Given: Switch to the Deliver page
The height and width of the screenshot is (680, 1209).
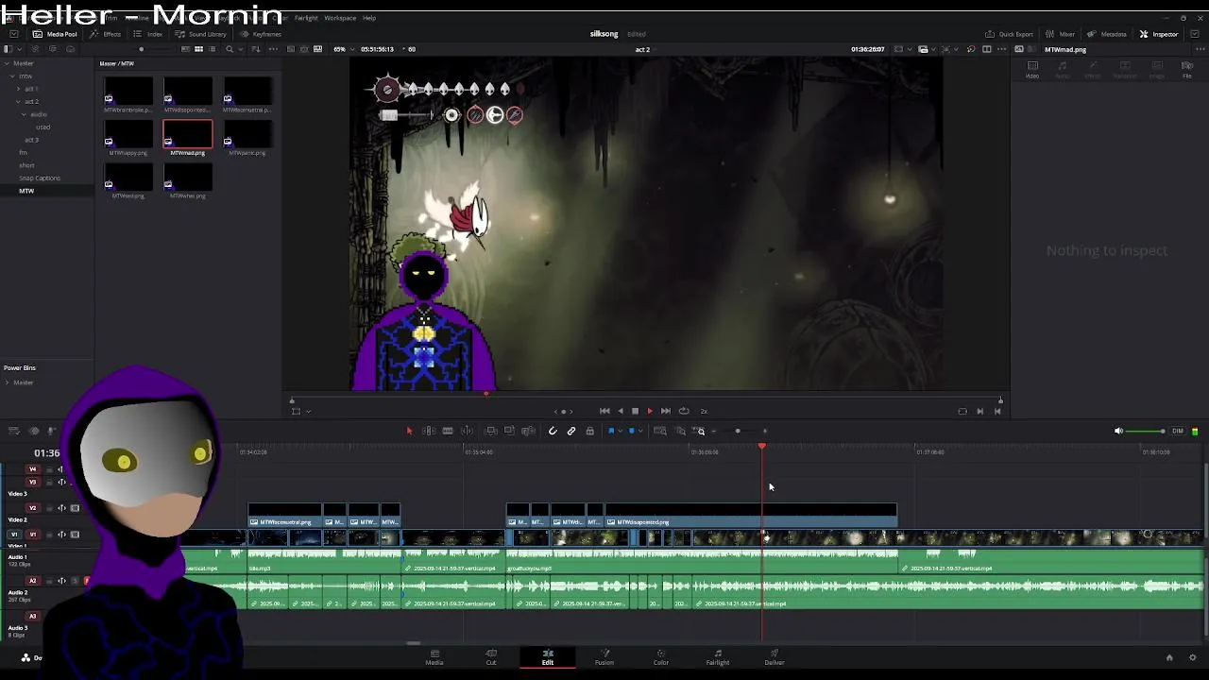Looking at the screenshot, I should tap(775, 656).
